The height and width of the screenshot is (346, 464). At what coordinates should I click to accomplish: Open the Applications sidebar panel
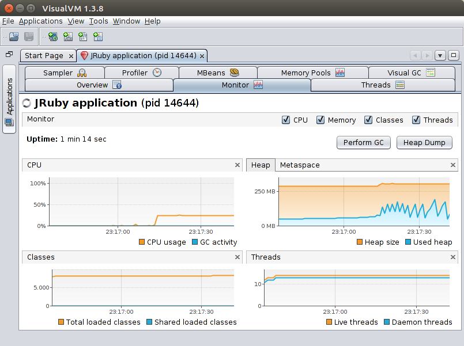tap(9, 99)
